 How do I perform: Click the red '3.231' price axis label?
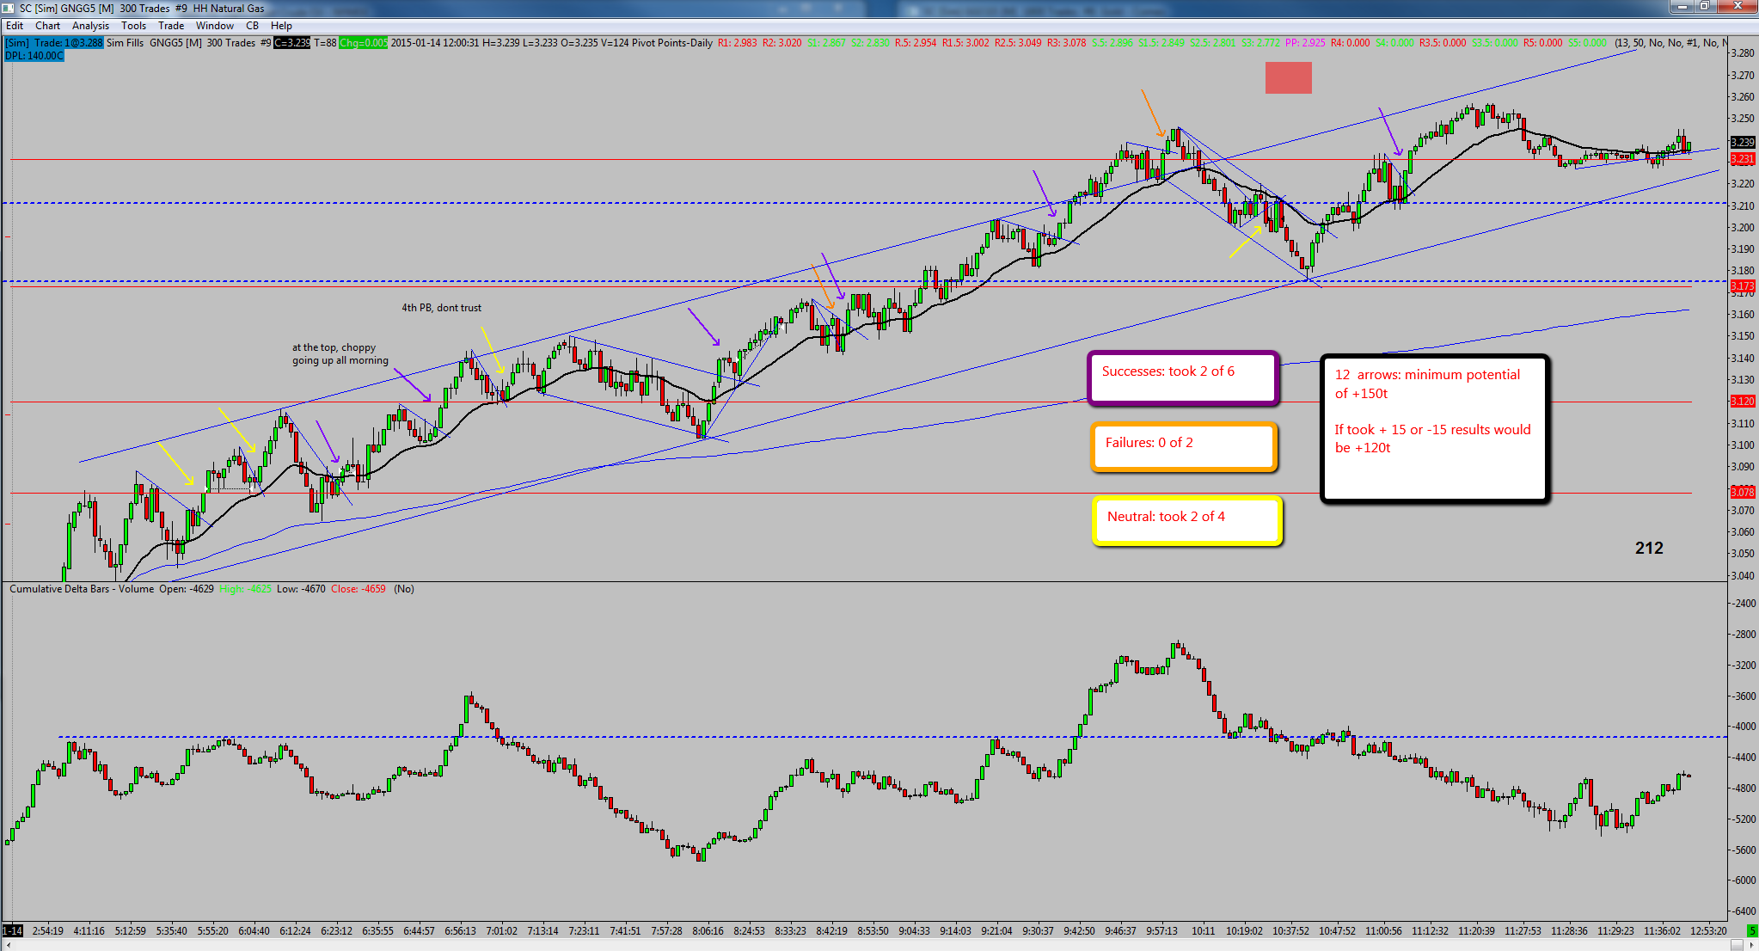tap(1743, 159)
